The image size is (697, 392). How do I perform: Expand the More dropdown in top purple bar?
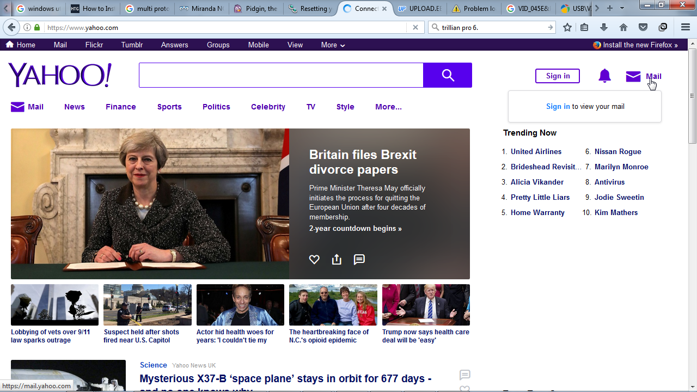(333, 45)
